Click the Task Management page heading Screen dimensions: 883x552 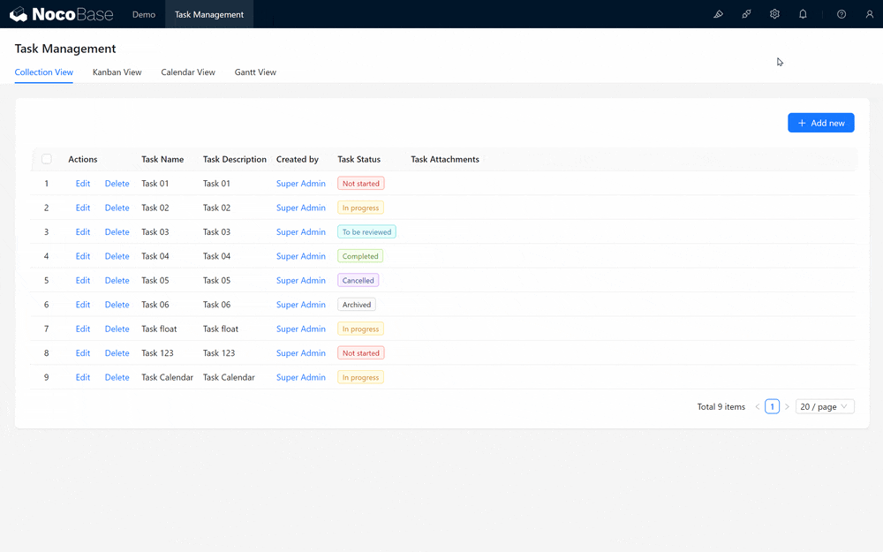click(x=65, y=49)
